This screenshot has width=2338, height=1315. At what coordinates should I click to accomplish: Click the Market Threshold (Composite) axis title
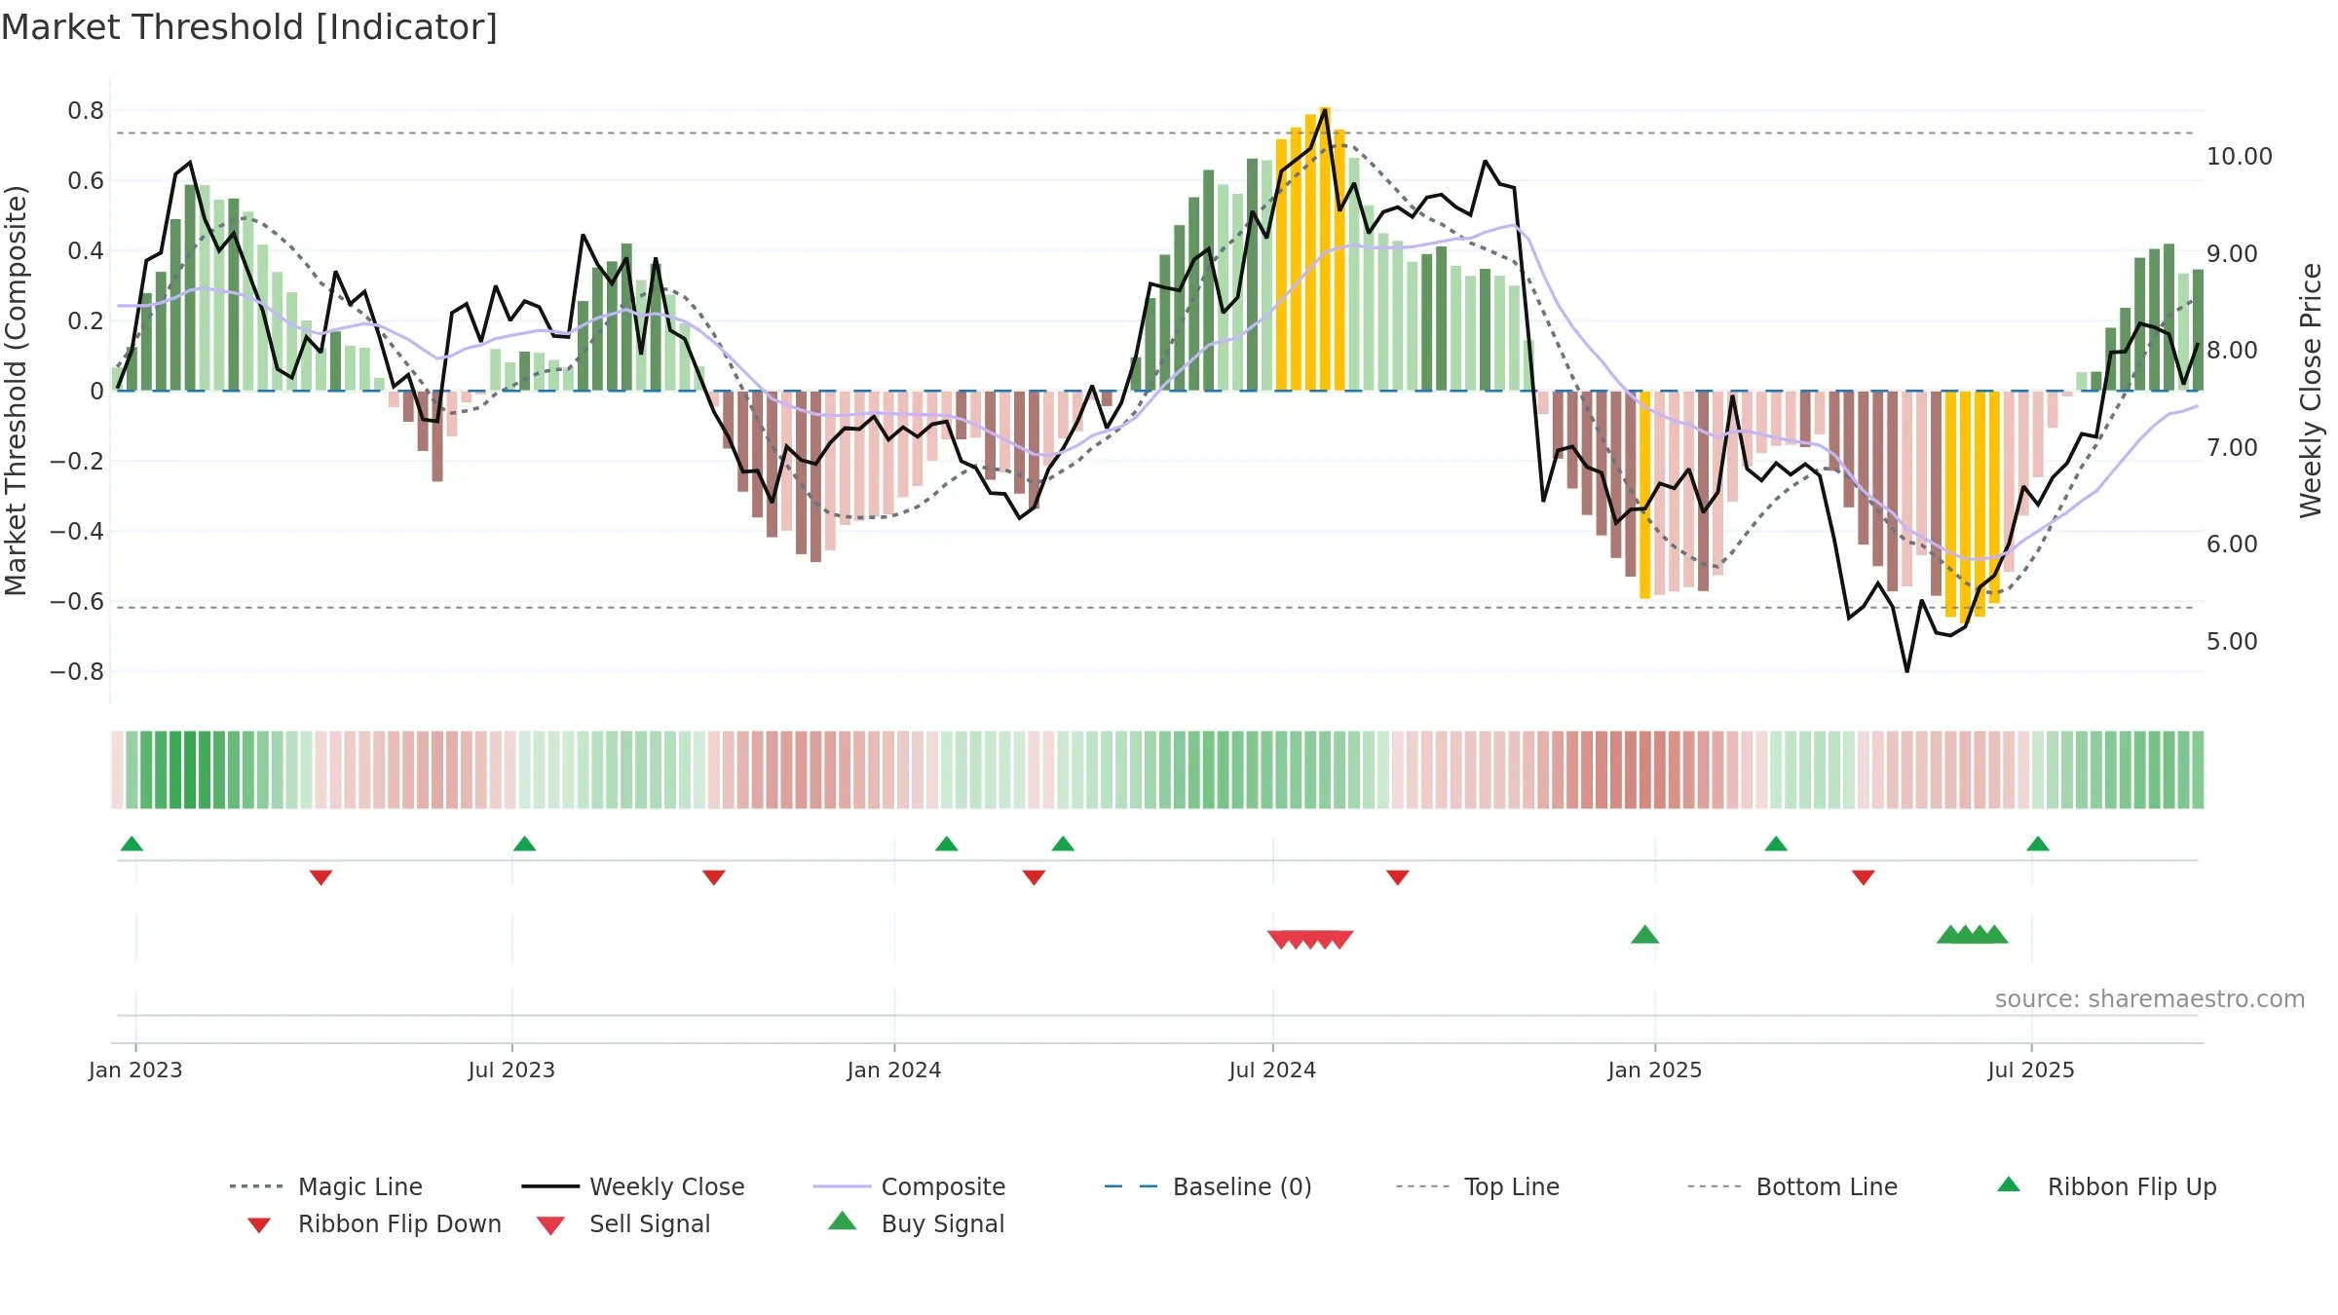[16, 390]
